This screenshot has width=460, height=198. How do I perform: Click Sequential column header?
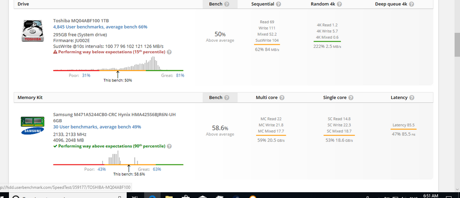click(x=262, y=4)
